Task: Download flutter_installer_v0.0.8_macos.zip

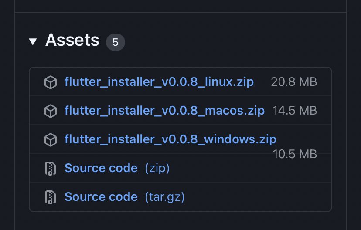Action: click(164, 111)
